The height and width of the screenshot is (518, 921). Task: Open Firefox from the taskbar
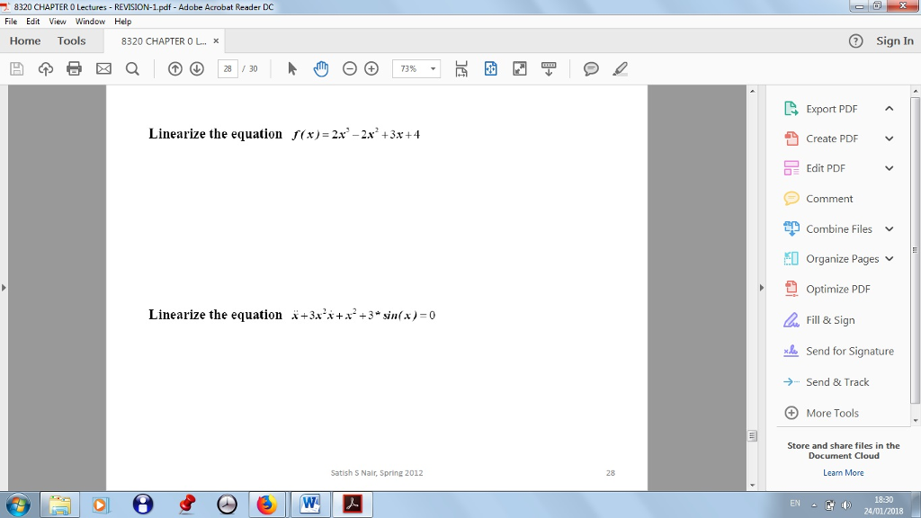pyautogui.click(x=267, y=505)
